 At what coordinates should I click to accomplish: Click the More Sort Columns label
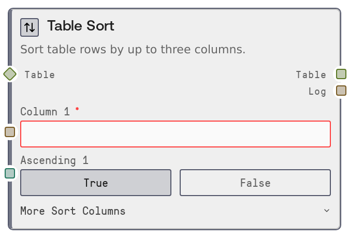pyautogui.click(x=72, y=211)
